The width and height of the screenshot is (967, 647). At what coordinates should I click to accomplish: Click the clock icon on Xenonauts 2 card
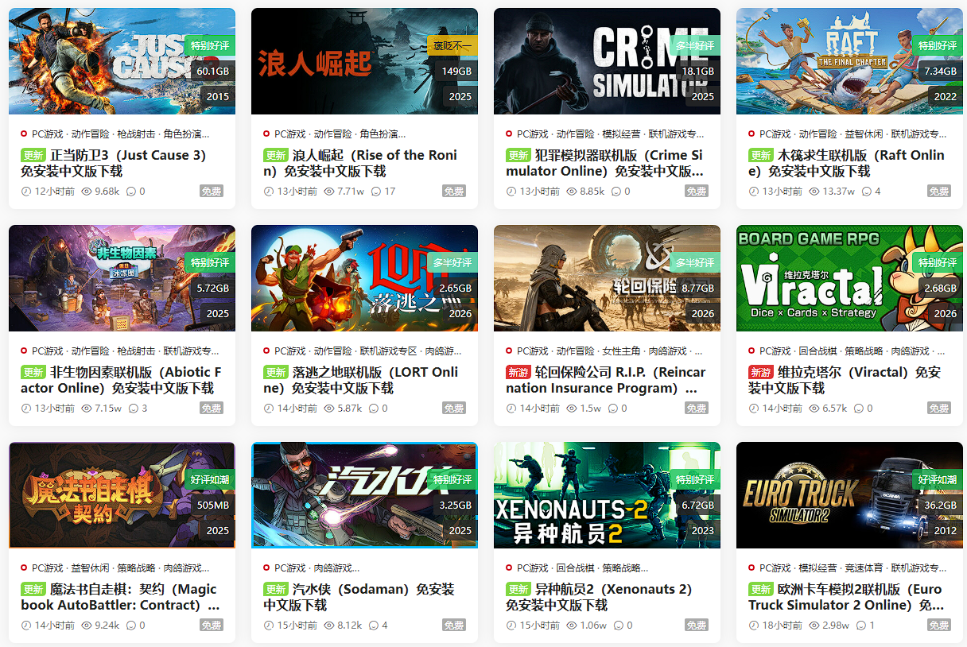point(511,626)
